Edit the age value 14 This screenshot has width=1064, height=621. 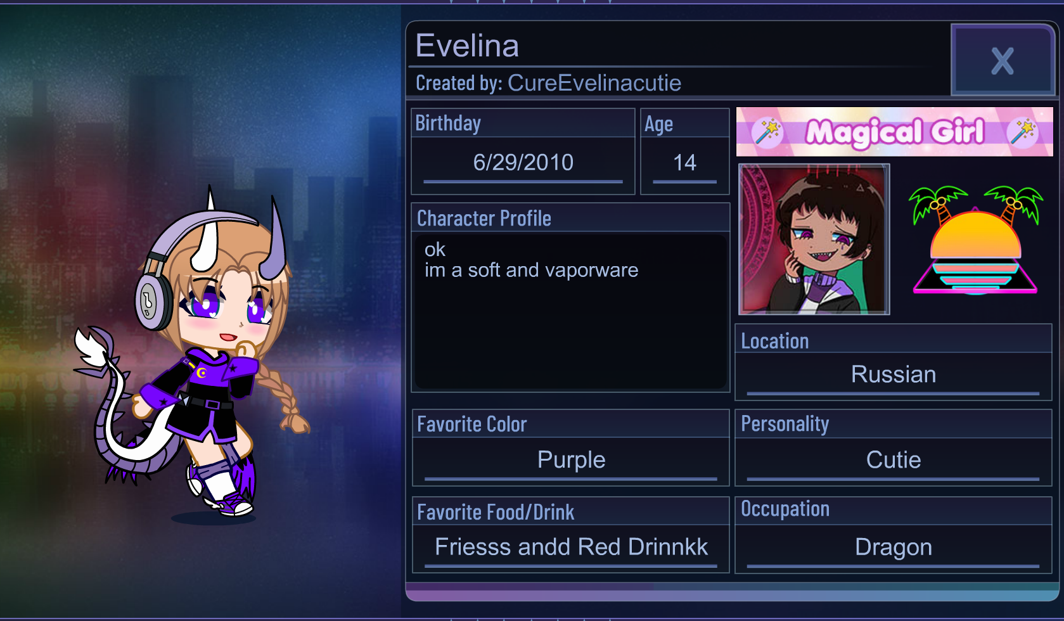point(685,163)
